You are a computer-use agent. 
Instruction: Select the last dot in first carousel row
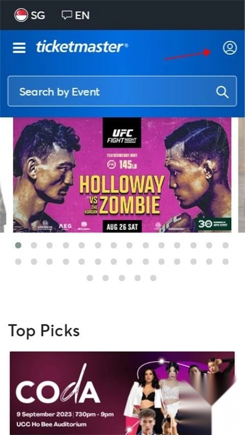click(x=226, y=245)
